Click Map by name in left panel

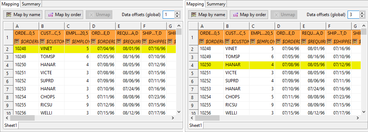[x=23, y=15]
